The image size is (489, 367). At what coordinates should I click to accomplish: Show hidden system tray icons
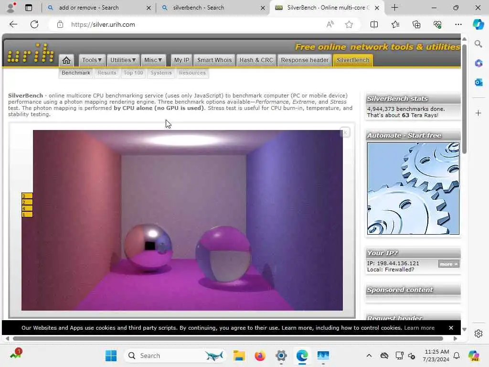369,356
